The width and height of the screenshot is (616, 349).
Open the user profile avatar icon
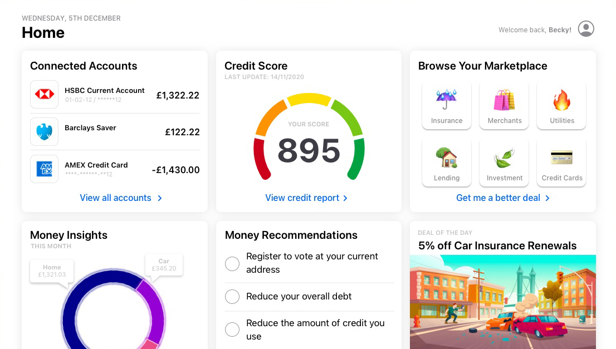(586, 29)
